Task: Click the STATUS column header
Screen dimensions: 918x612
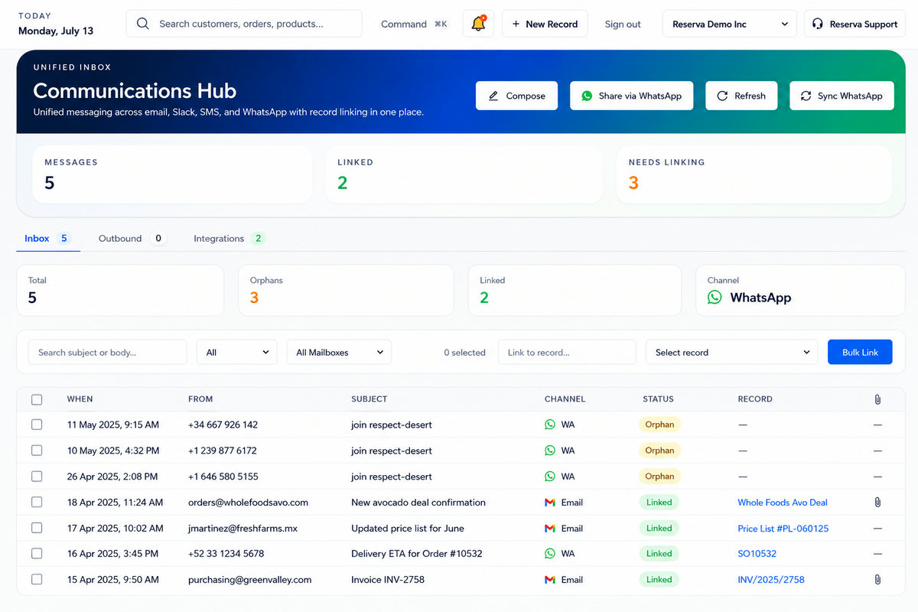Action: point(659,399)
